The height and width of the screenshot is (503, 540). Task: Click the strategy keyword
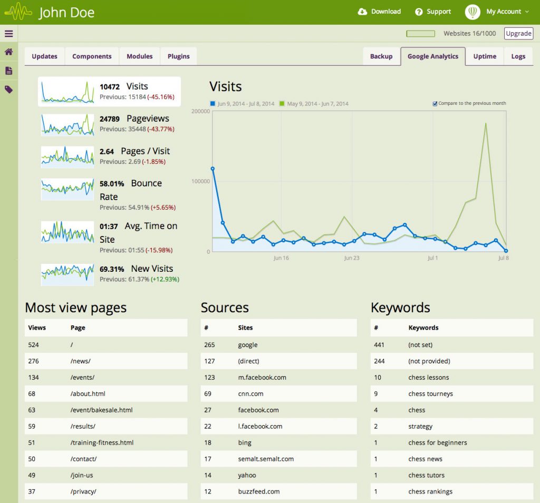[420, 426]
